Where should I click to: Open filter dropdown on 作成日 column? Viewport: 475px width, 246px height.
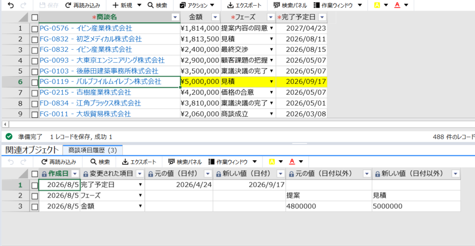pyautogui.click(x=75, y=174)
